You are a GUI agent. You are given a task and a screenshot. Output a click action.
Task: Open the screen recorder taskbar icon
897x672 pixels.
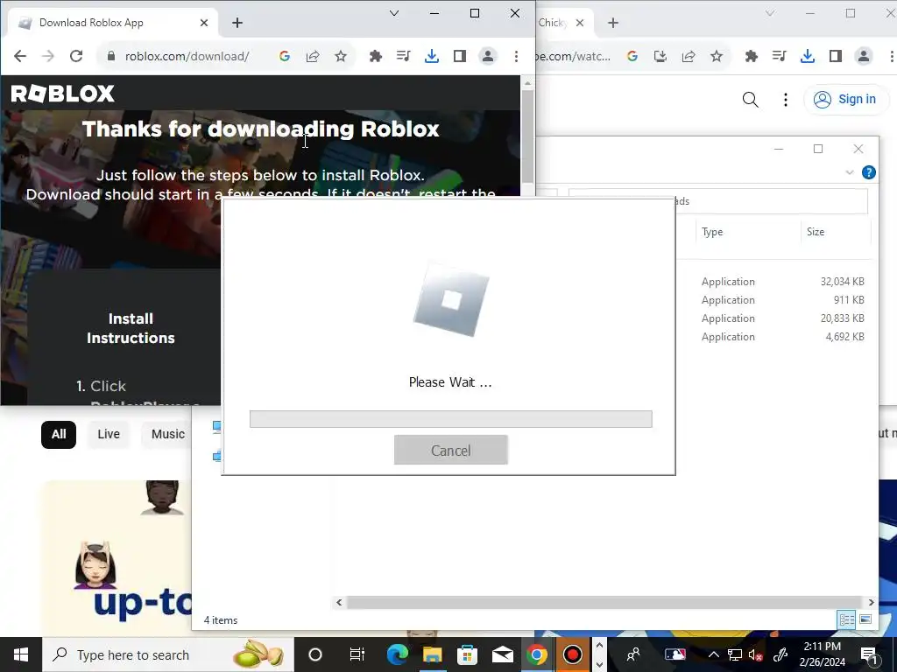(572, 654)
